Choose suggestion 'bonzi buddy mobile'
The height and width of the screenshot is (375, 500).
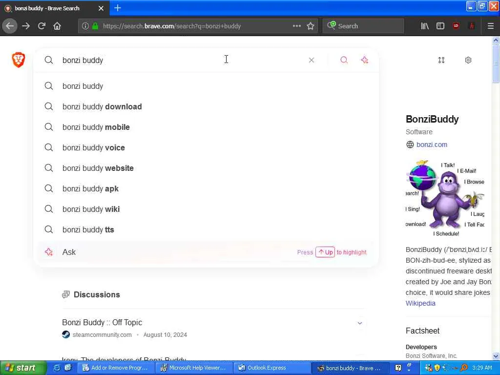pyautogui.click(x=206, y=127)
